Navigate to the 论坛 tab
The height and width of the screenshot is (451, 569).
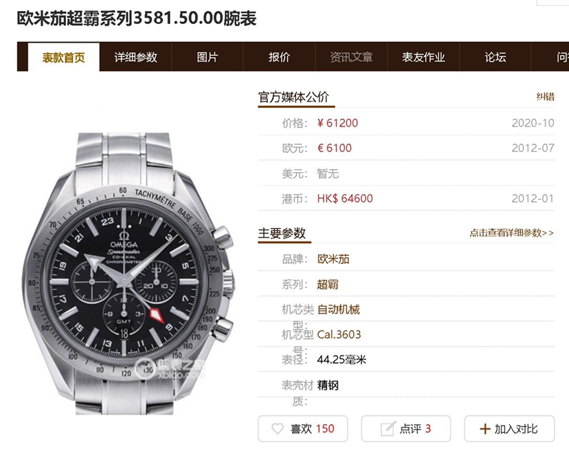pyautogui.click(x=495, y=57)
